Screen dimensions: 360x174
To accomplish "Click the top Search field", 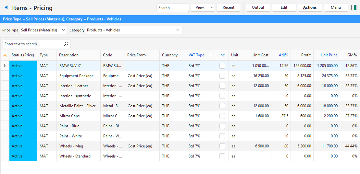I will click(172, 7).
